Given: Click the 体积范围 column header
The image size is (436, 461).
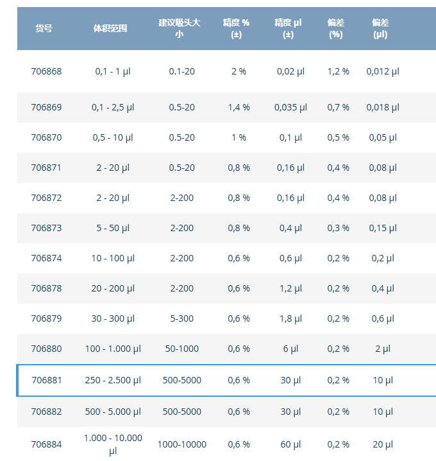Looking at the screenshot, I should tap(110, 28).
